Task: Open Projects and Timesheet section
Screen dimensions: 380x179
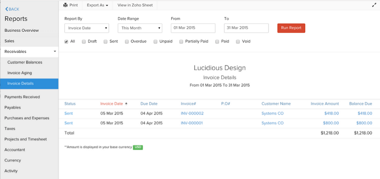Action: pyautogui.click(x=25, y=140)
